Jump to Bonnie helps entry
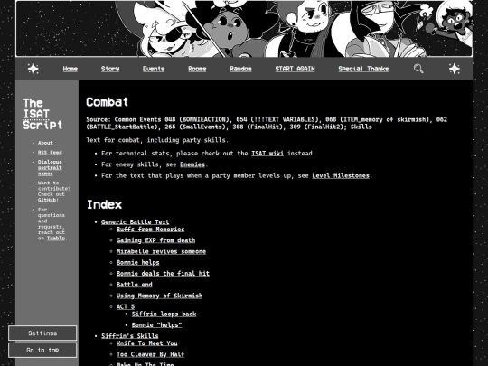This screenshot has width=488, height=366. point(138,262)
